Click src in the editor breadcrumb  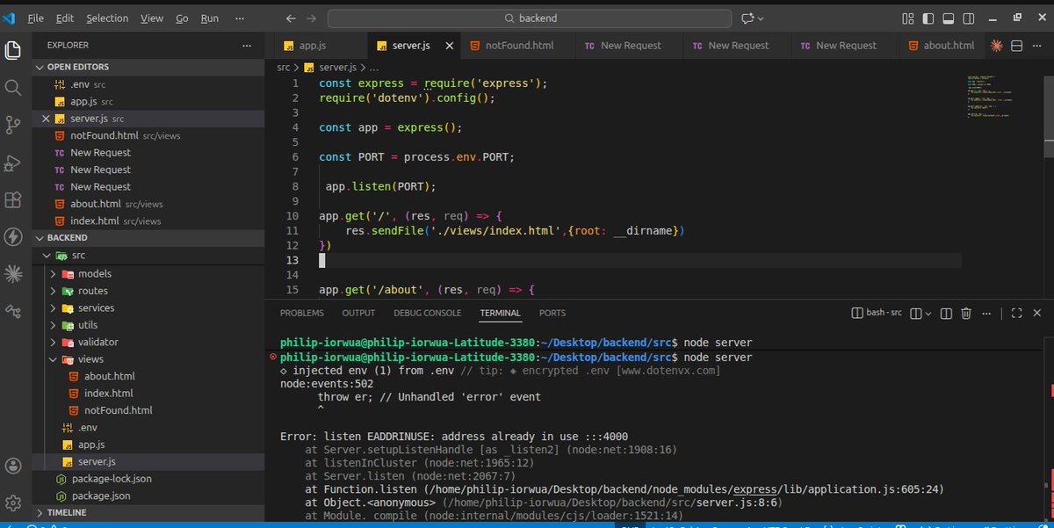284,67
